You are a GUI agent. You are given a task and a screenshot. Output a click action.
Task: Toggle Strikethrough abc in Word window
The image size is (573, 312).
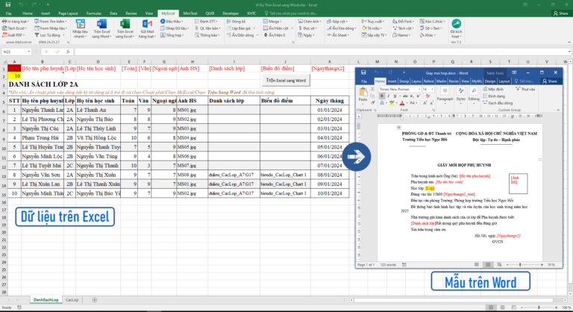click(404, 96)
